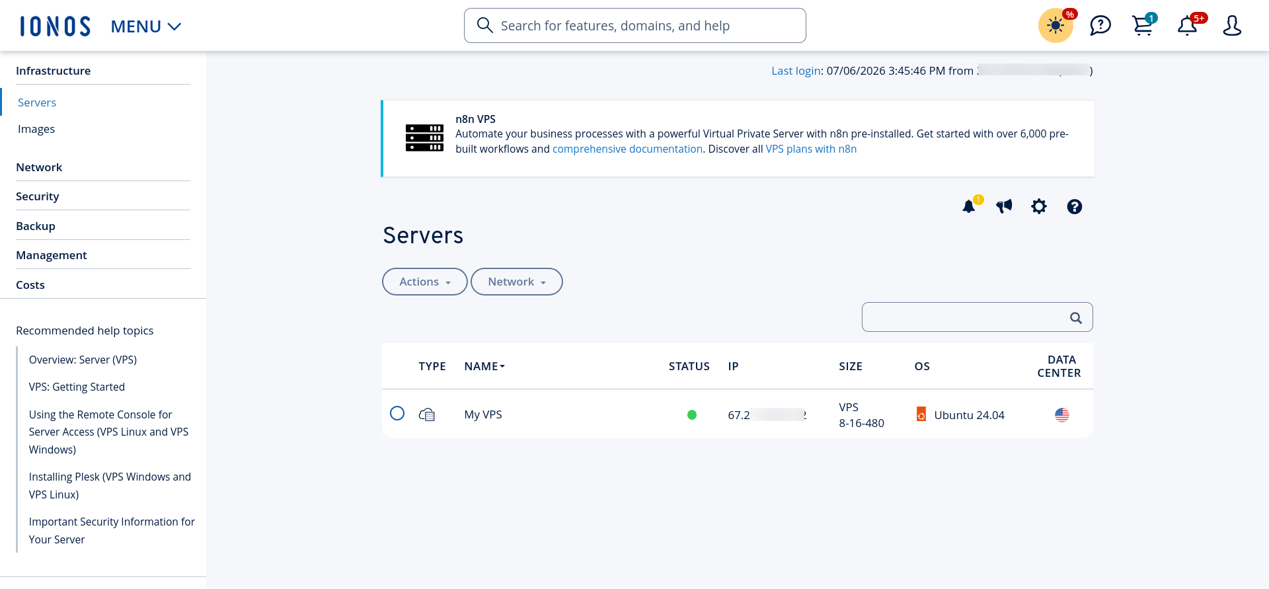Click the VPS 8-16-480 size cell
Screen dimensions: 1269x589
click(x=862, y=415)
